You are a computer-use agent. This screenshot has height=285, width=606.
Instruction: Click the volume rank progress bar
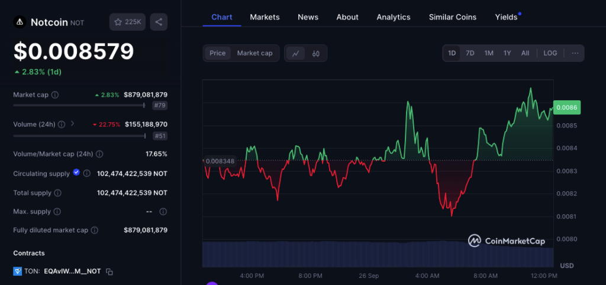point(79,136)
